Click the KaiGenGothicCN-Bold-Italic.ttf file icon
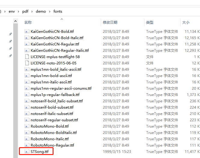 27,38
